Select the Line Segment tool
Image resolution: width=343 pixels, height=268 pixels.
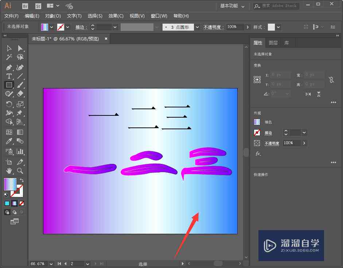coord(20,76)
